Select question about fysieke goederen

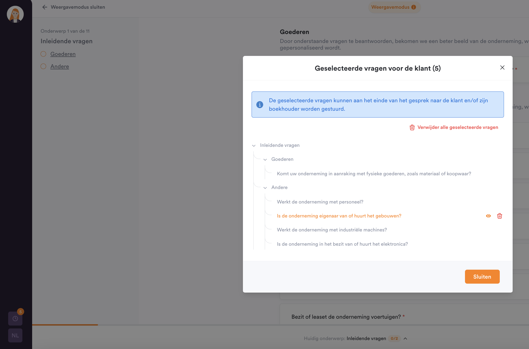coord(374,174)
